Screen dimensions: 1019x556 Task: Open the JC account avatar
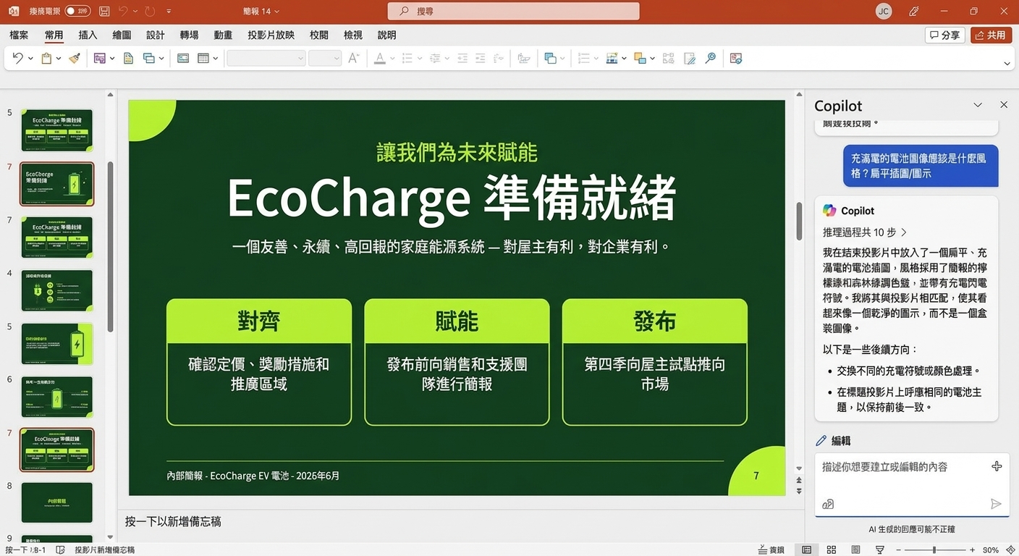pos(884,12)
